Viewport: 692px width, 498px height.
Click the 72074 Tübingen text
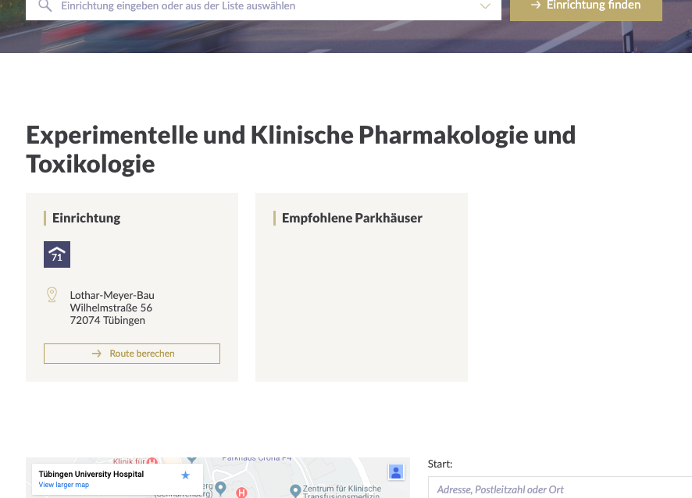pyautogui.click(x=108, y=320)
